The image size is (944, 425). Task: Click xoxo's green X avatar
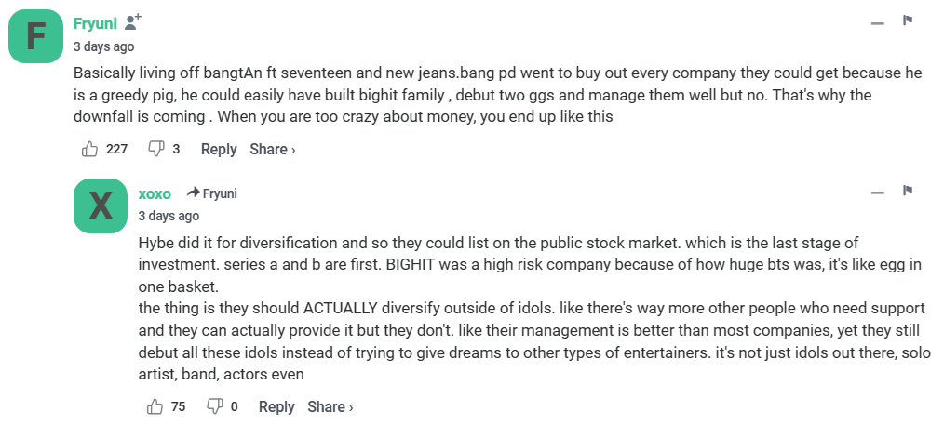(x=100, y=206)
